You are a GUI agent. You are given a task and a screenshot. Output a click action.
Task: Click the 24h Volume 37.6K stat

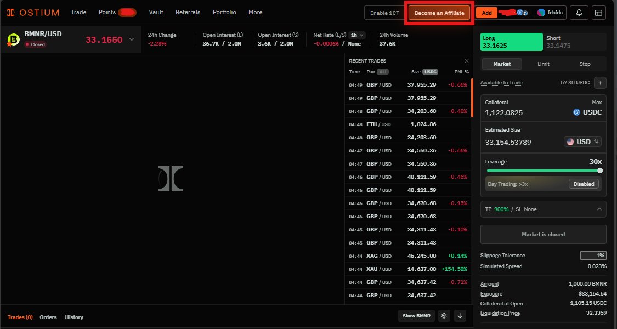click(x=393, y=39)
